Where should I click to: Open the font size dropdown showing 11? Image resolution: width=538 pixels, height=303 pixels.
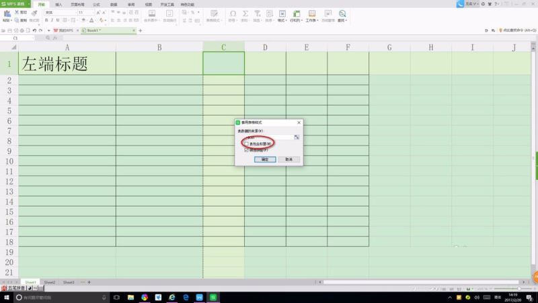click(92, 12)
